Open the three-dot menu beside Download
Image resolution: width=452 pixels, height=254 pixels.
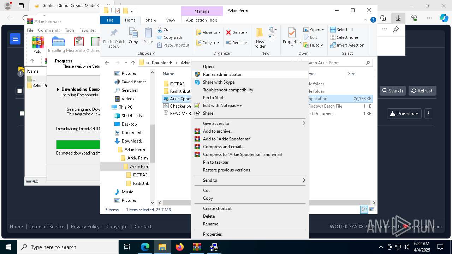click(428, 114)
